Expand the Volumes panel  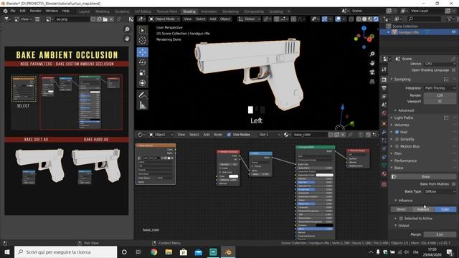402,125
